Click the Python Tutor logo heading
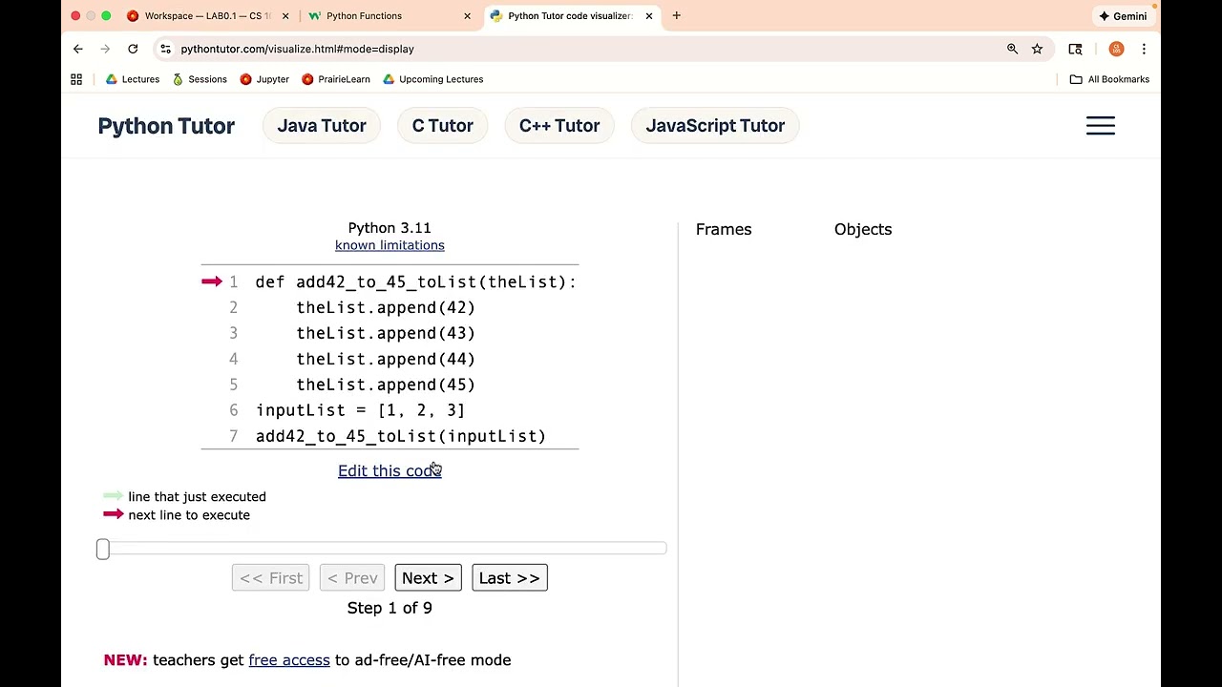 click(166, 126)
